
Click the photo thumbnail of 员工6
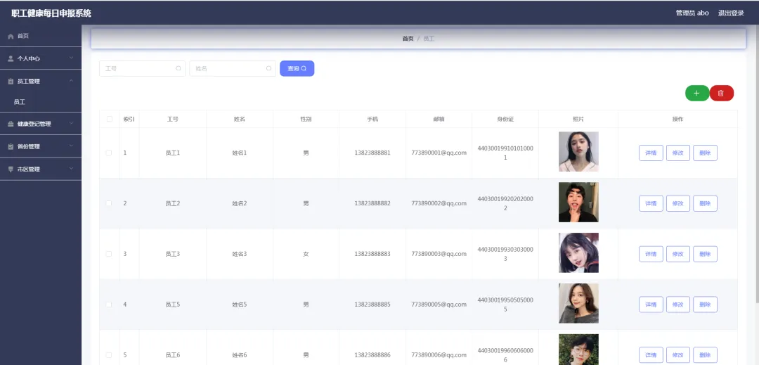pos(578,350)
